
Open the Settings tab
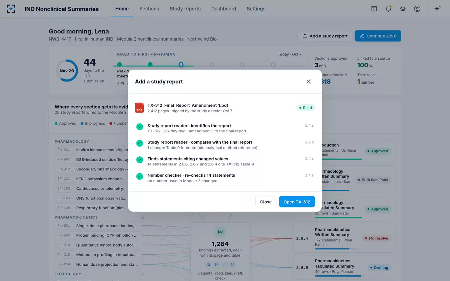pyautogui.click(x=256, y=9)
